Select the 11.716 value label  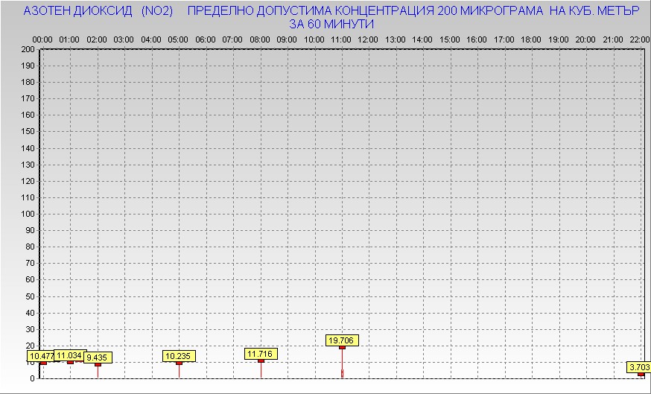[x=260, y=354]
